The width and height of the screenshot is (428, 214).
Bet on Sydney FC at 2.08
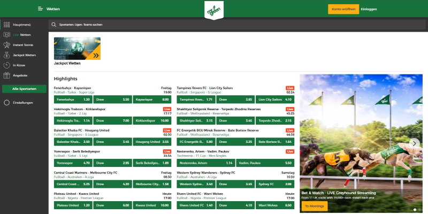[x=275, y=184]
